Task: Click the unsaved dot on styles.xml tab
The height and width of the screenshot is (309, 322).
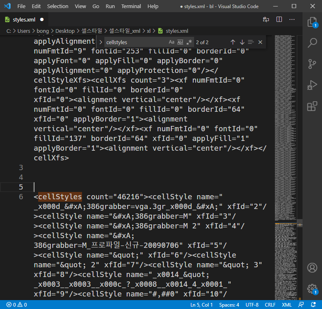Action: [42, 20]
